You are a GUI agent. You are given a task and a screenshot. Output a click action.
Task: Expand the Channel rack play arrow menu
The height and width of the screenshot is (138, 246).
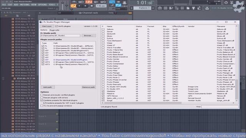click(40, 13)
